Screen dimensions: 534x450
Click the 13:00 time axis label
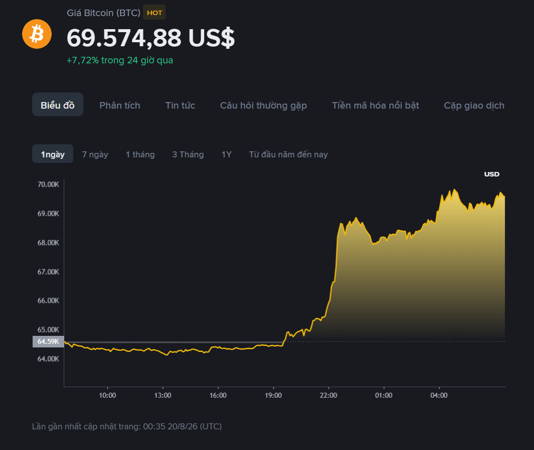tap(163, 395)
